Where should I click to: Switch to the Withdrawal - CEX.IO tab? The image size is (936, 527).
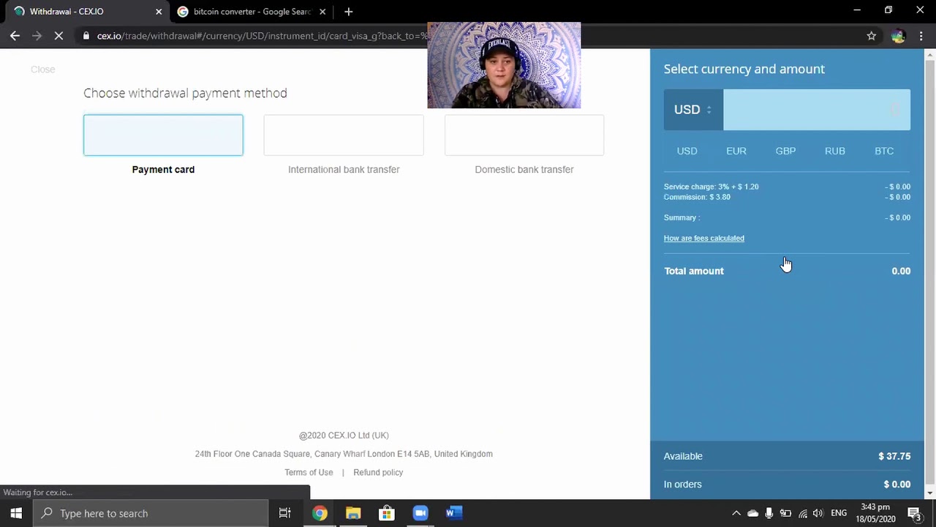84,12
